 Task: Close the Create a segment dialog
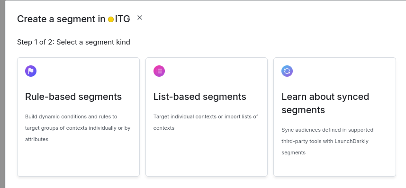(140, 18)
